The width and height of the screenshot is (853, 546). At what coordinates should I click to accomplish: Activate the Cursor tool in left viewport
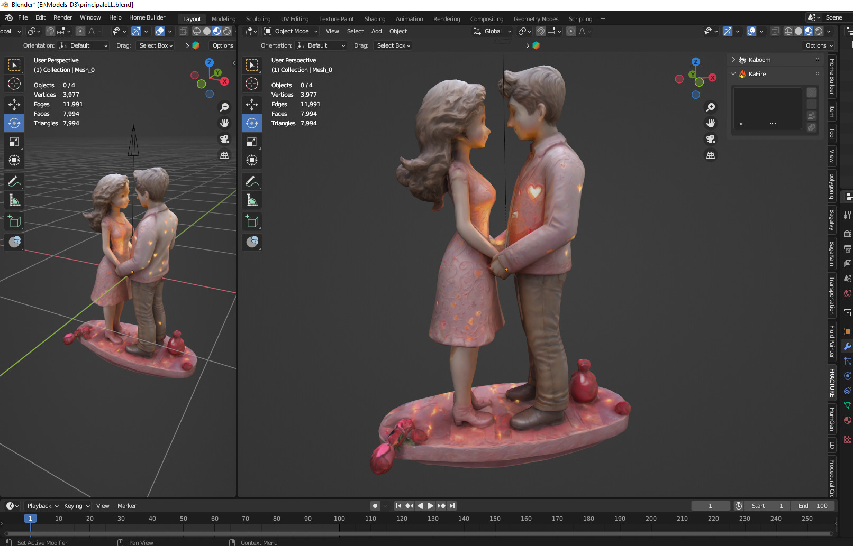[x=14, y=84]
